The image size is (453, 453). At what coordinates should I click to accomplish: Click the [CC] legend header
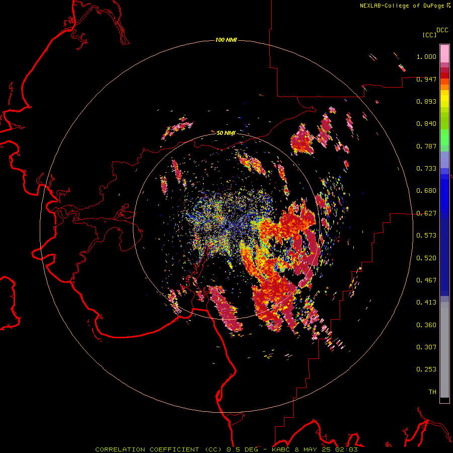click(430, 35)
